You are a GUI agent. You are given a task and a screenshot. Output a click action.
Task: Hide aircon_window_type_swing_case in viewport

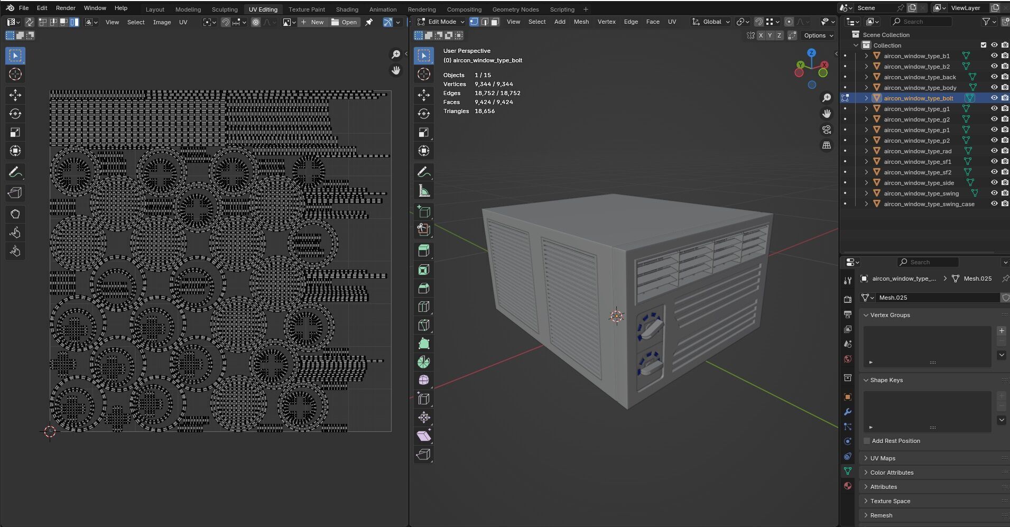click(x=994, y=204)
